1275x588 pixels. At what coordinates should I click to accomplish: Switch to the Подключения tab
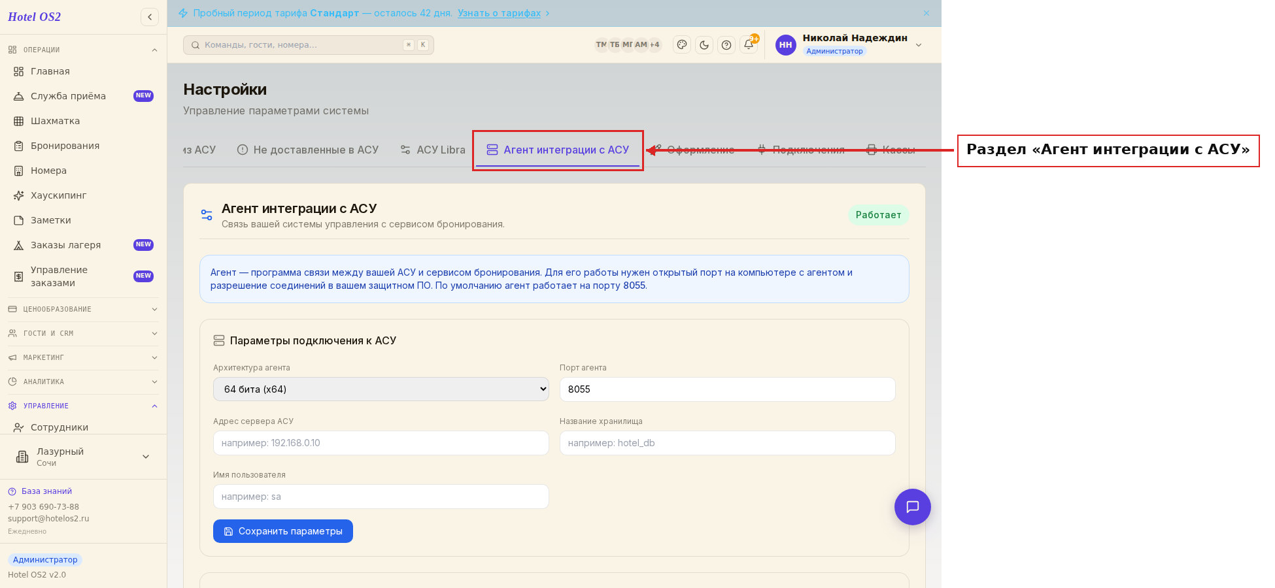[801, 150]
